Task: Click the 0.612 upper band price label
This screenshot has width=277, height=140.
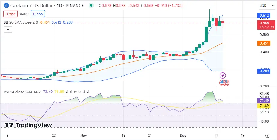Action: (x=264, y=16)
